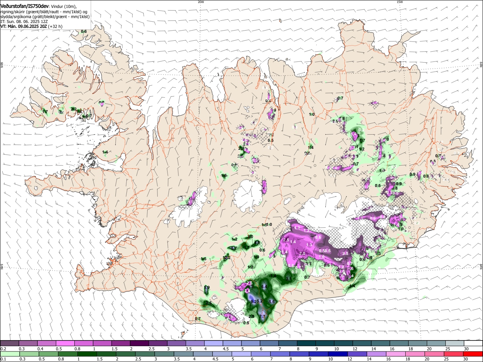Screen dimensions: 483x362
Task: Select the bright magenta 0.5 mm snow swatch
Action: (x=65, y=344)
